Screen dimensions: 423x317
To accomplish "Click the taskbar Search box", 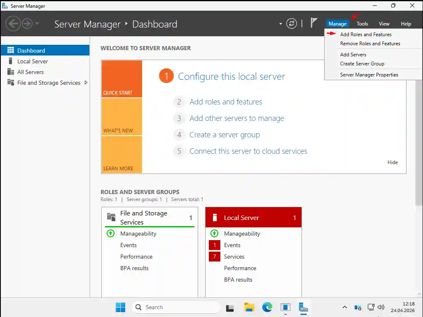I will point(176,307).
